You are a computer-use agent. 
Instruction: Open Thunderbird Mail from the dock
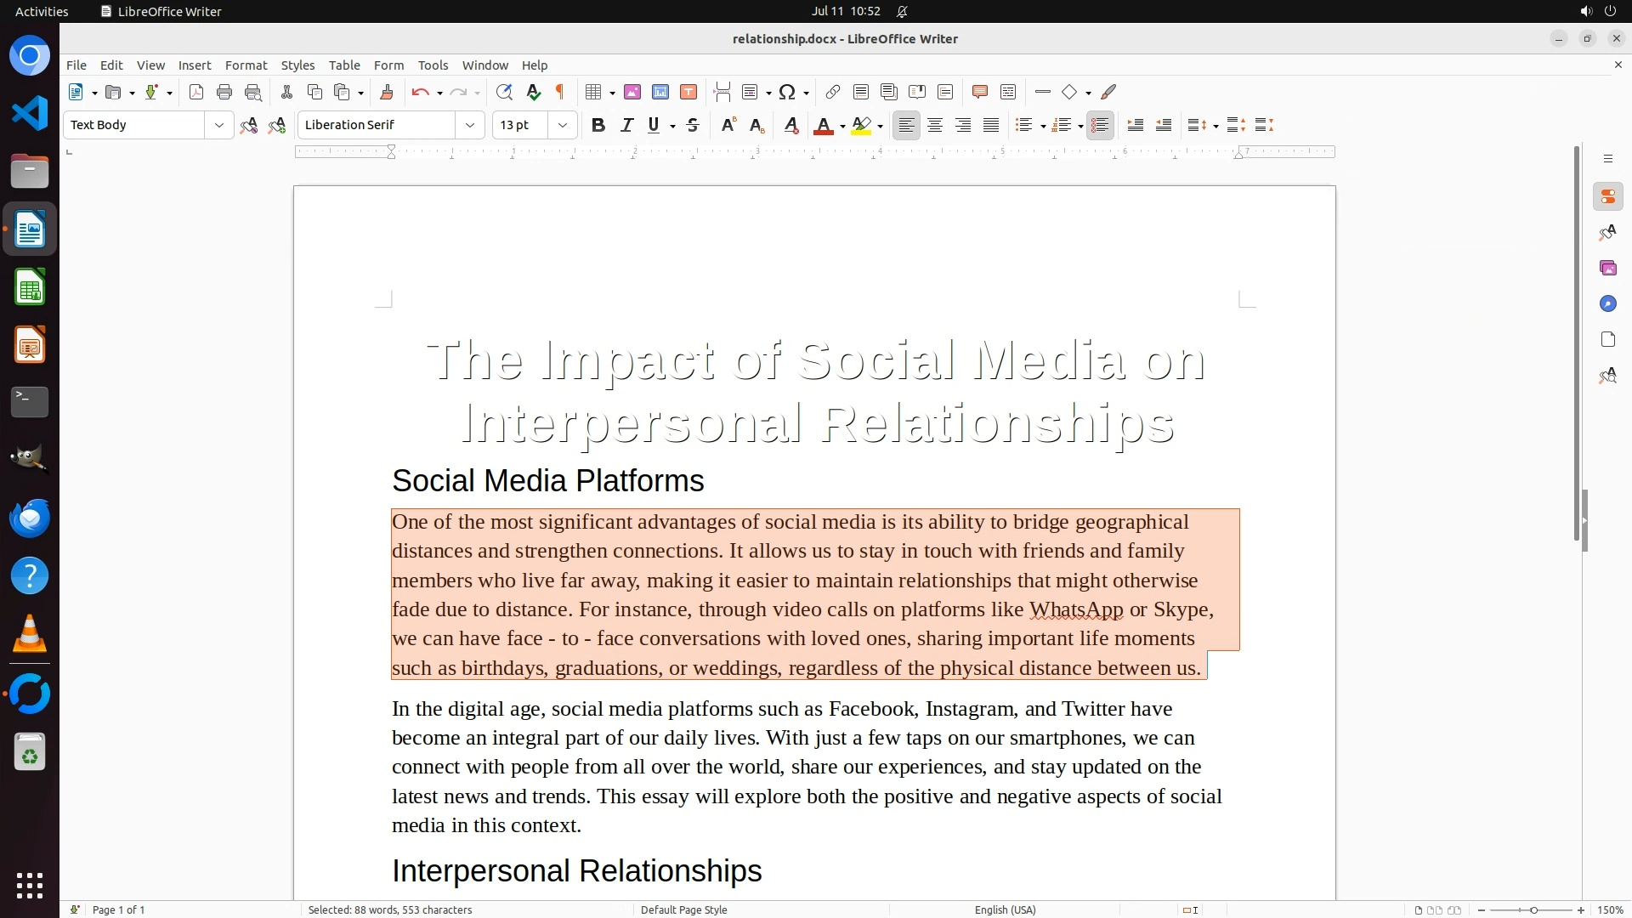(x=30, y=518)
